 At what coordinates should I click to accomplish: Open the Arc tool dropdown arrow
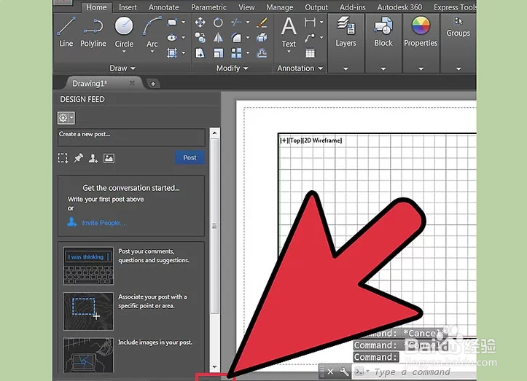152,52
